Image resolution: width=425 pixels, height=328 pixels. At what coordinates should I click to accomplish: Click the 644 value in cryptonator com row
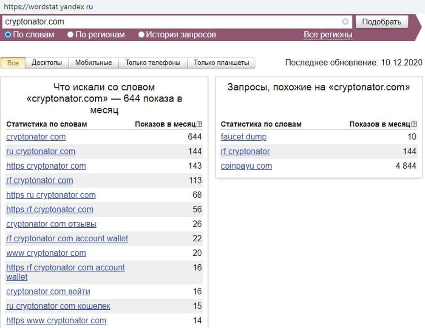click(195, 137)
